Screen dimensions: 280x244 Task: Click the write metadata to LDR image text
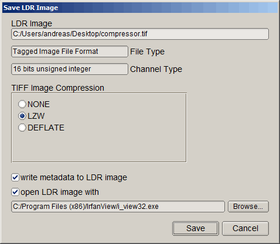[74, 178]
